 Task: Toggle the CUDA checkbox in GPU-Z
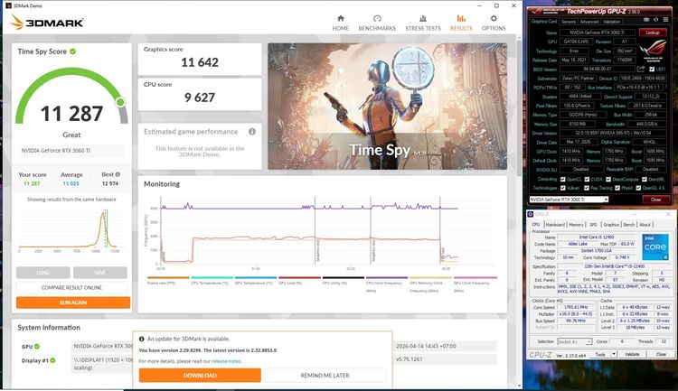(587, 180)
